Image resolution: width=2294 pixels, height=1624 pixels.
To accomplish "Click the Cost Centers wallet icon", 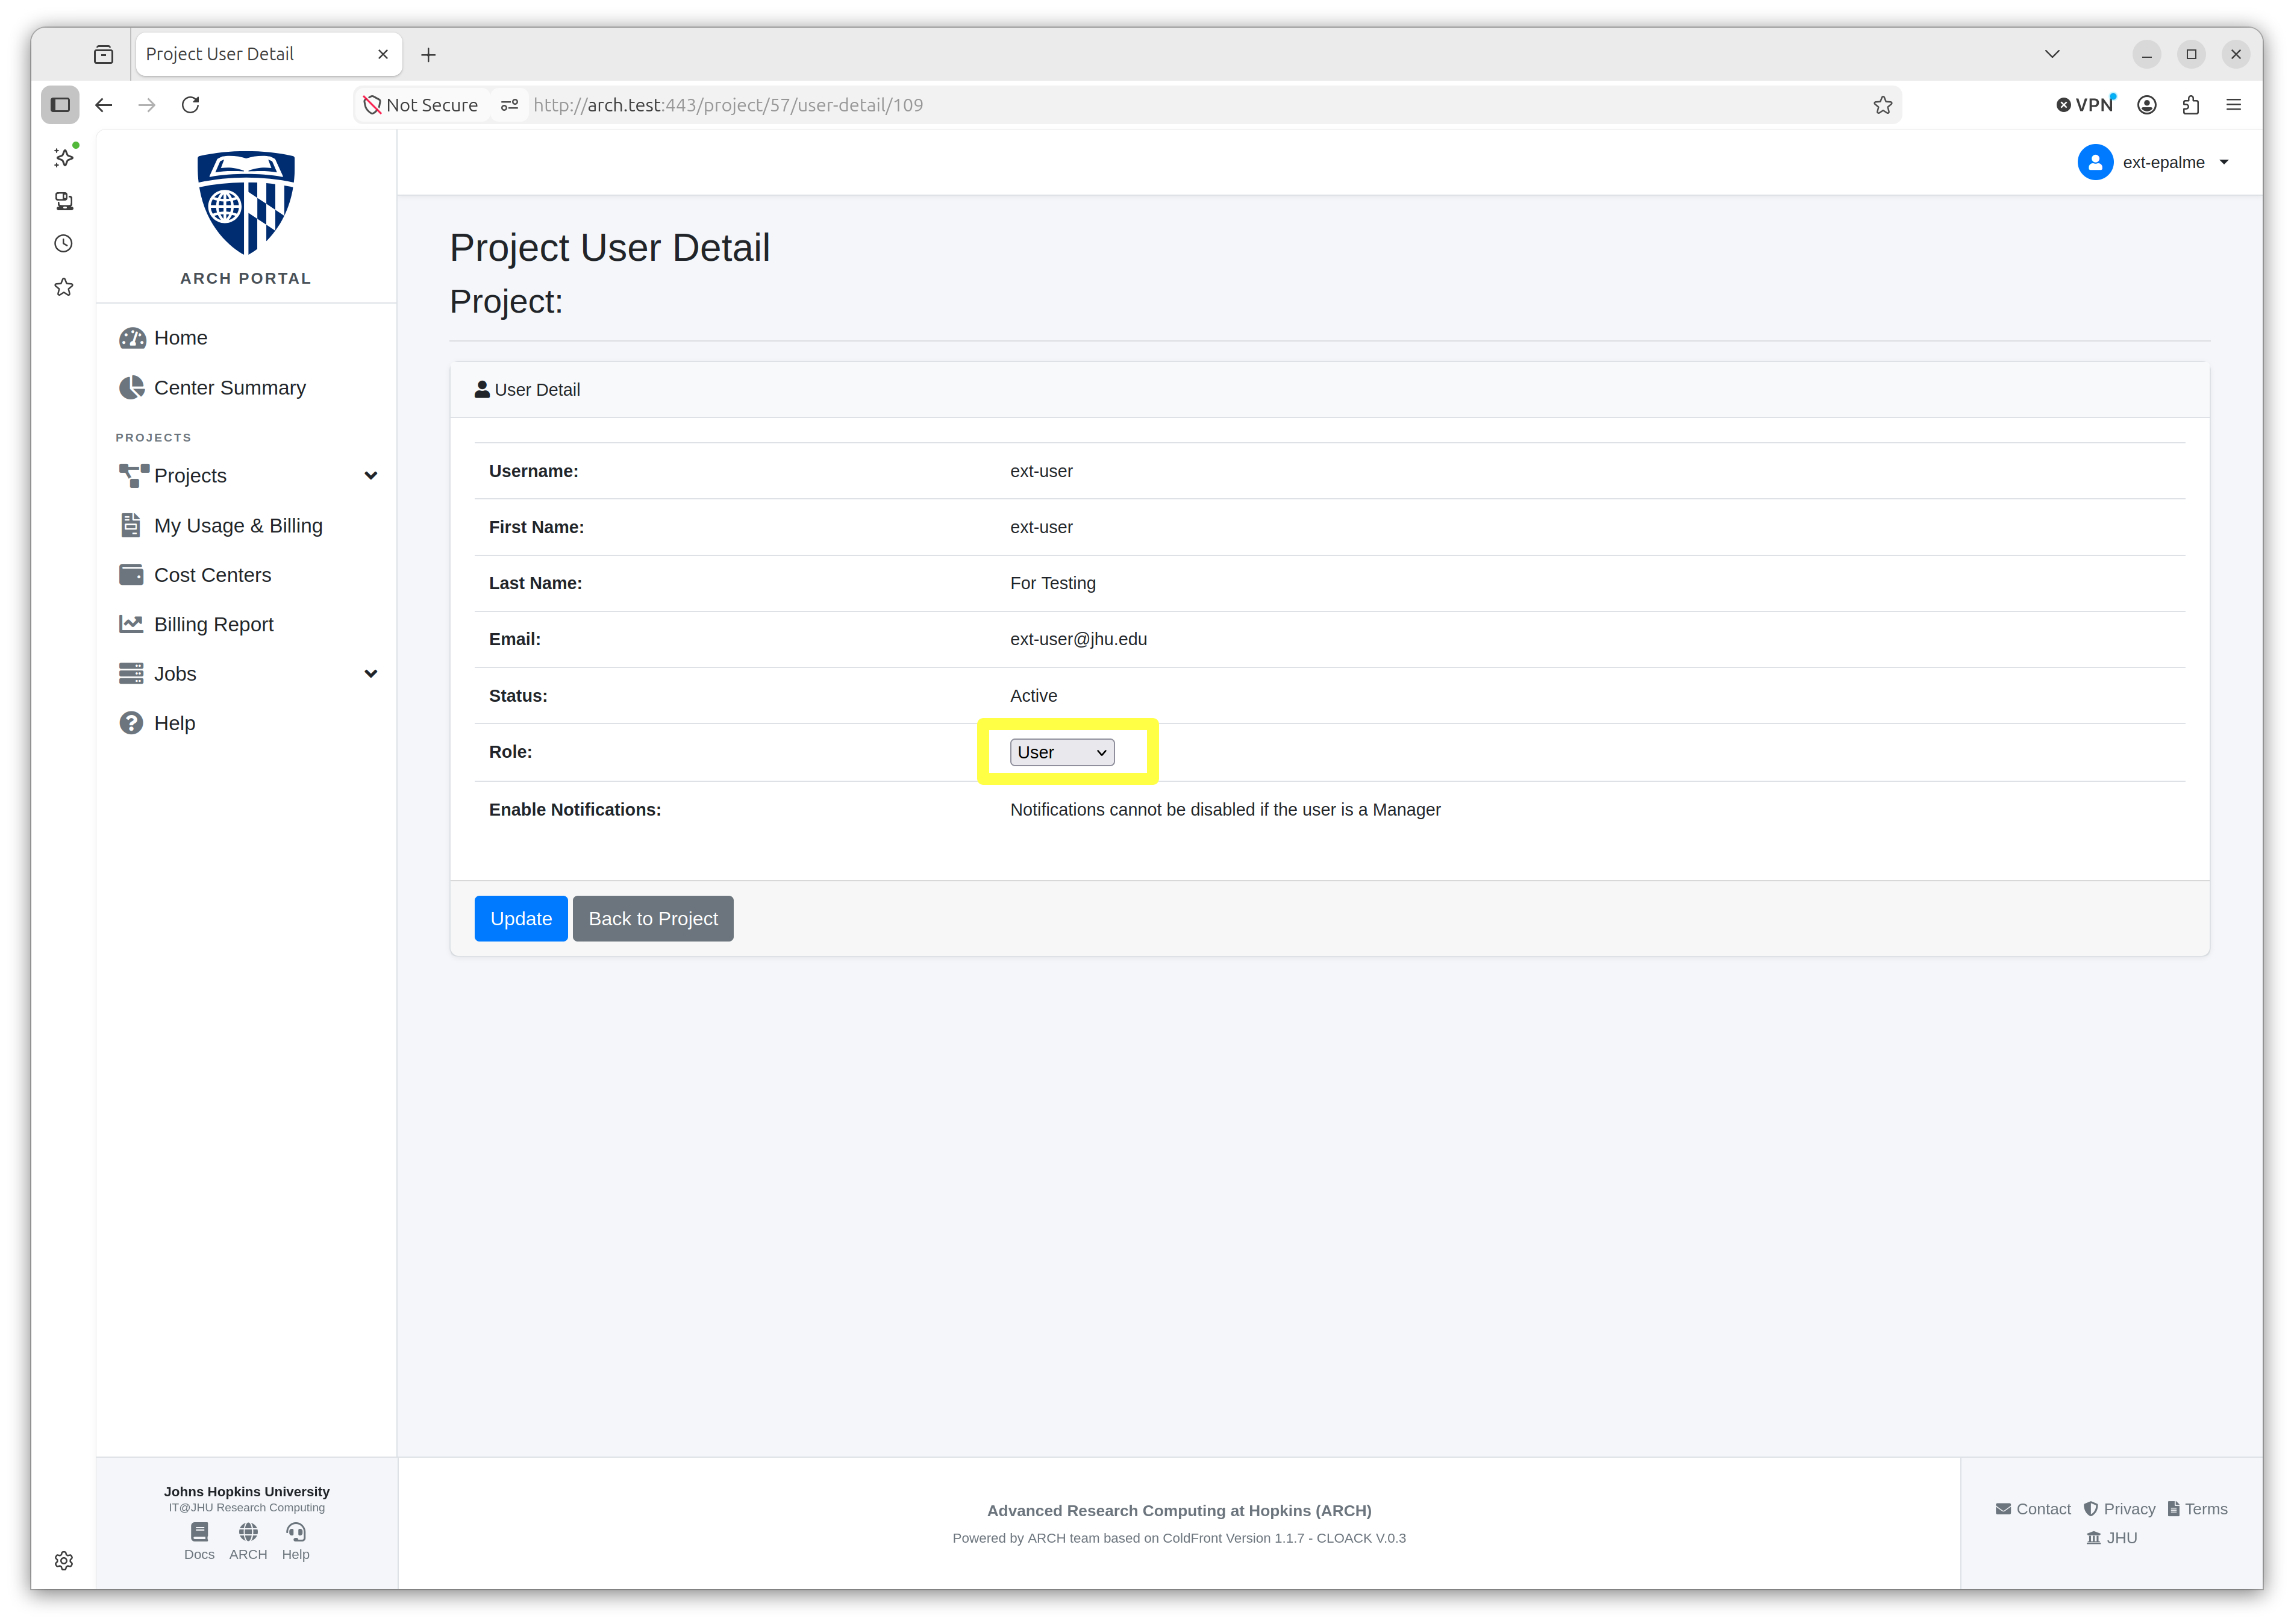I will (x=131, y=575).
